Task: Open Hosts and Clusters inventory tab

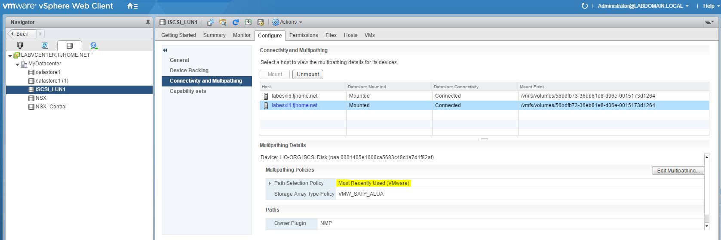Action: click(x=20, y=45)
